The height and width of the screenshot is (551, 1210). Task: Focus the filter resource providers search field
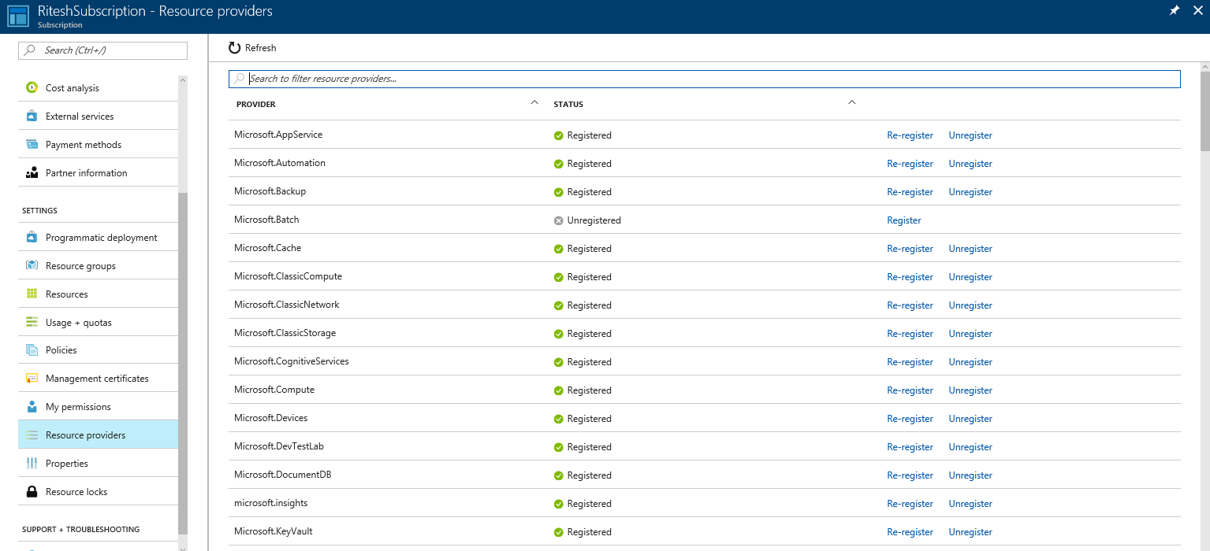[x=705, y=79]
